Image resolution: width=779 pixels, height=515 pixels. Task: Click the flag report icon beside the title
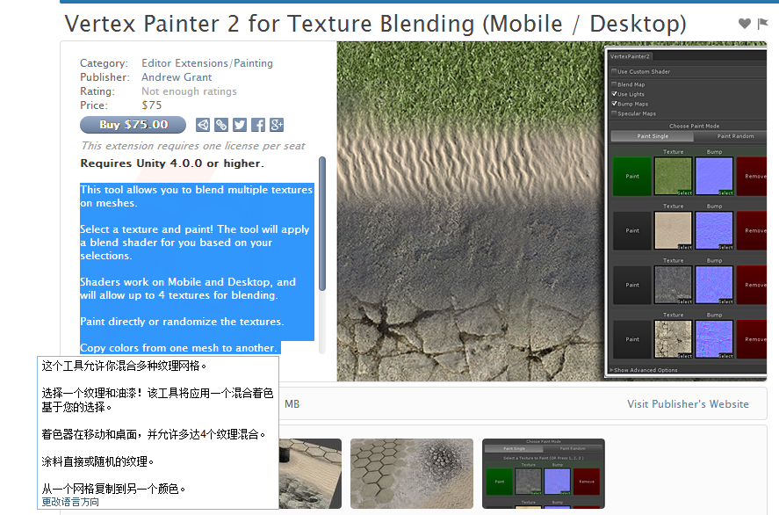[762, 24]
